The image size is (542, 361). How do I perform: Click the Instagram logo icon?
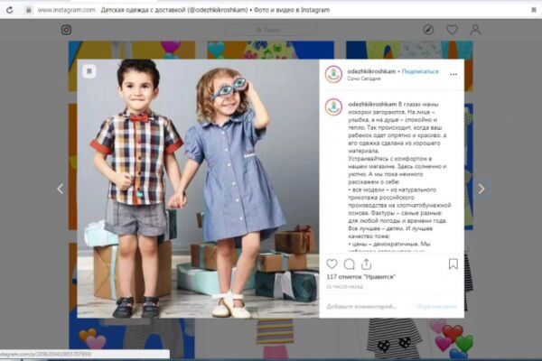tap(66, 30)
